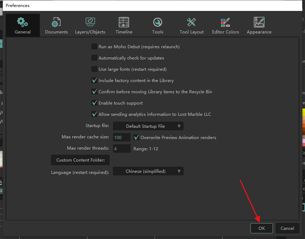Open the Editor Colors icon
Image resolution: width=305 pixels, height=239 pixels.
pyautogui.click(x=225, y=23)
